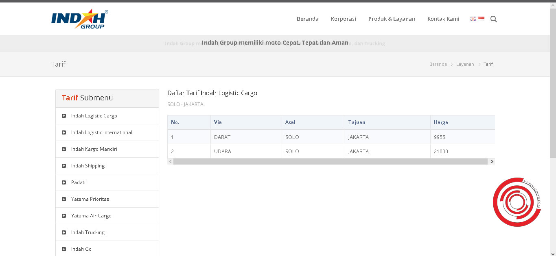
Task: Open the search magnifier icon
Action: [x=494, y=19]
